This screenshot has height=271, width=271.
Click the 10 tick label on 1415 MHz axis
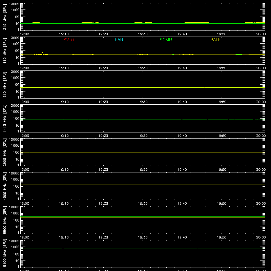pyautogui.click(x=17, y=125)
